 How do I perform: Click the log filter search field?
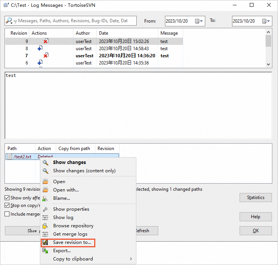pos(70,21)
